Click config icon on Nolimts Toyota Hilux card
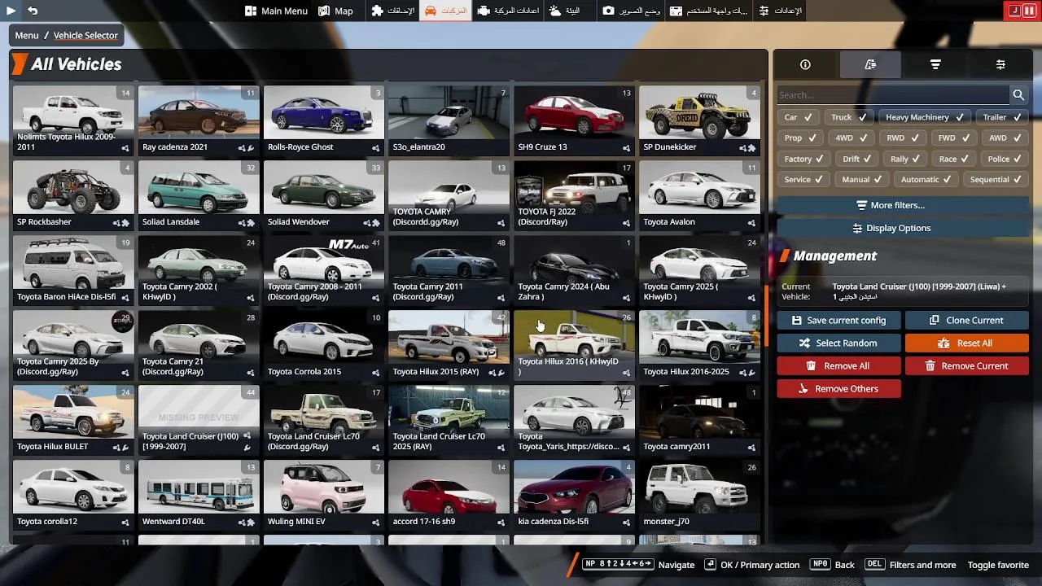Image resolution: width=1042 pixels, height=586 pixels. [125, 148]
